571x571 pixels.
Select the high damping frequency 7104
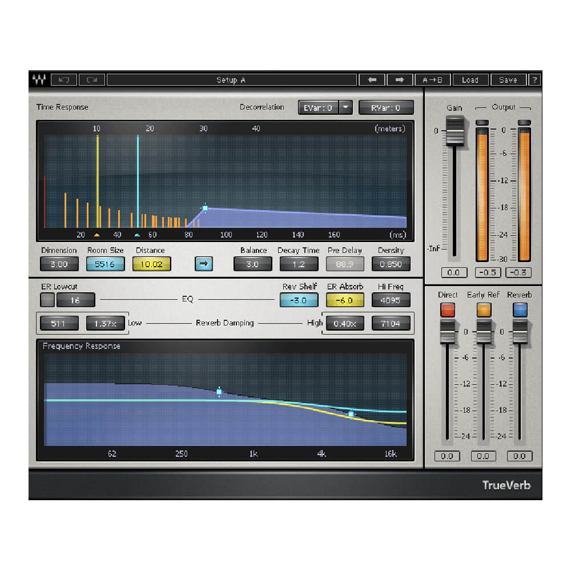391,323
